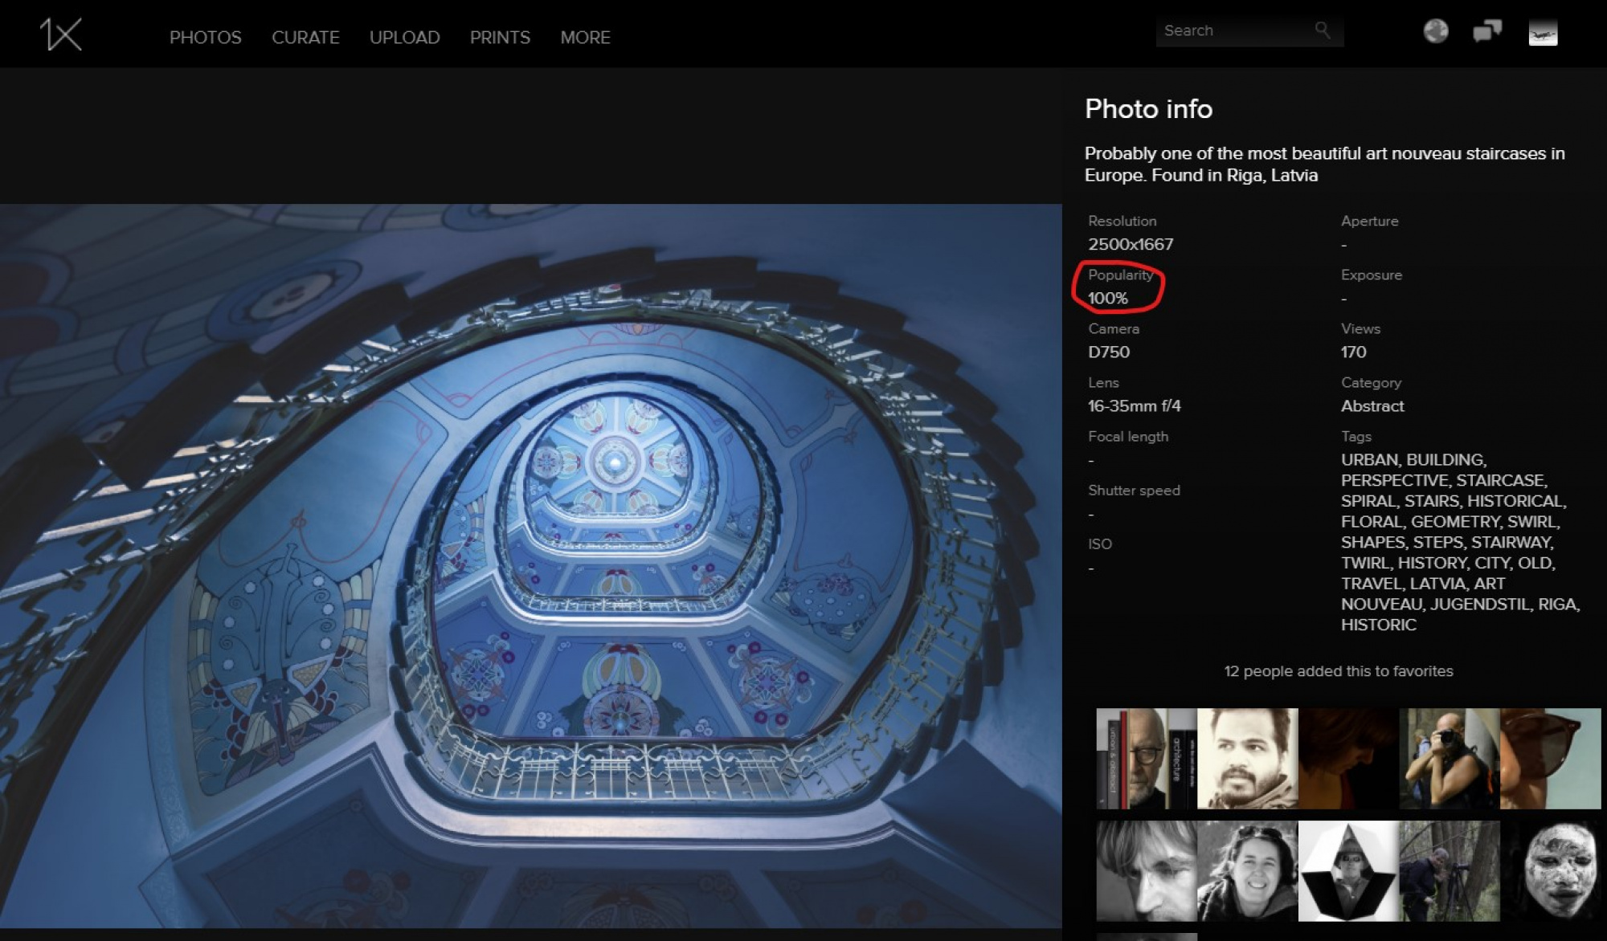Open the PHOTOS menu

coord(205,38)
